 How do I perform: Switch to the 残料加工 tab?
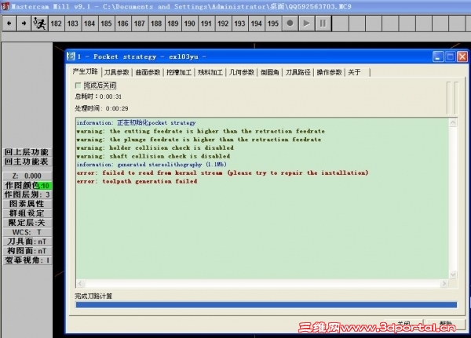[x=210, y=72]
